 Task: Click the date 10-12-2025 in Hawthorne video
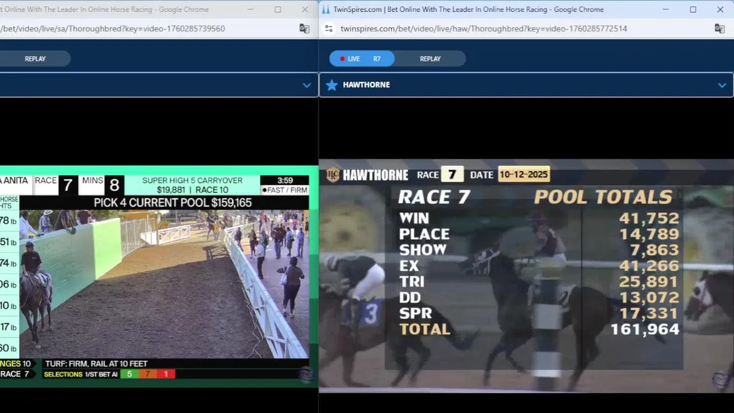point(524,174)
